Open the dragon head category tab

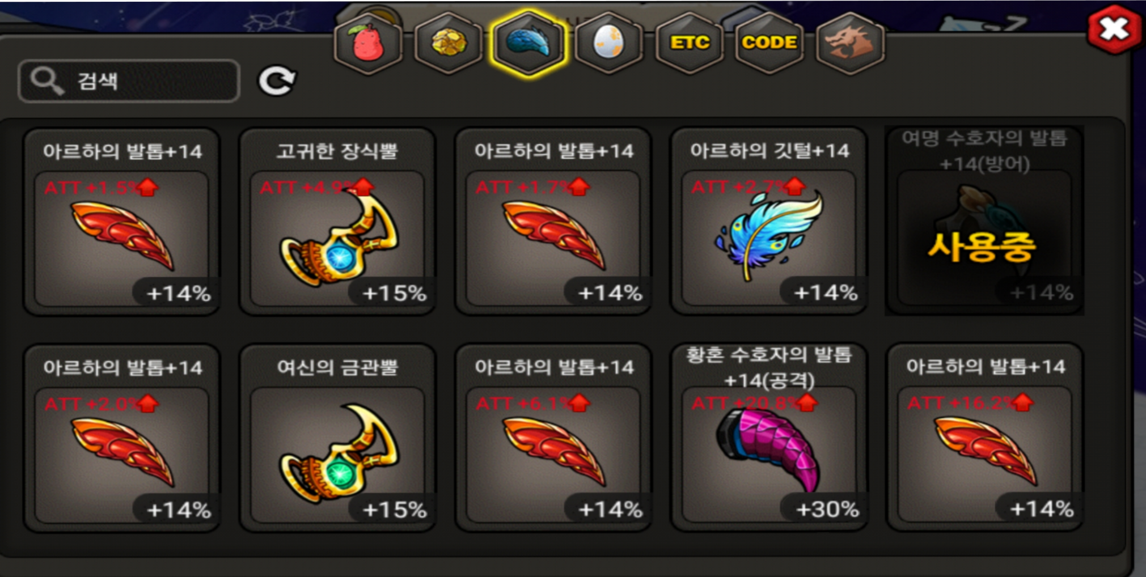[x=849, y=43]
